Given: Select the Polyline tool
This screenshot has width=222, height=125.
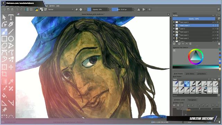Looking at the screenshot, I should click(11, 45).
